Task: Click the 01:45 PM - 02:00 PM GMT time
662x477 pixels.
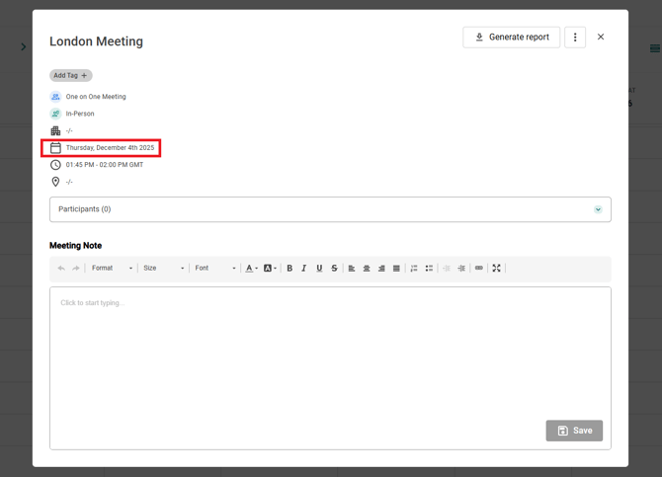Action: tap(105, 165)
